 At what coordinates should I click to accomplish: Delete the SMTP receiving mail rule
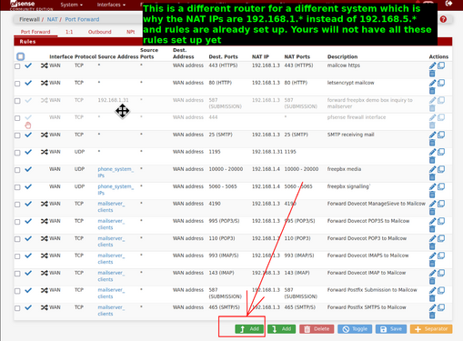pyautogui.click(x=432, y=143)
